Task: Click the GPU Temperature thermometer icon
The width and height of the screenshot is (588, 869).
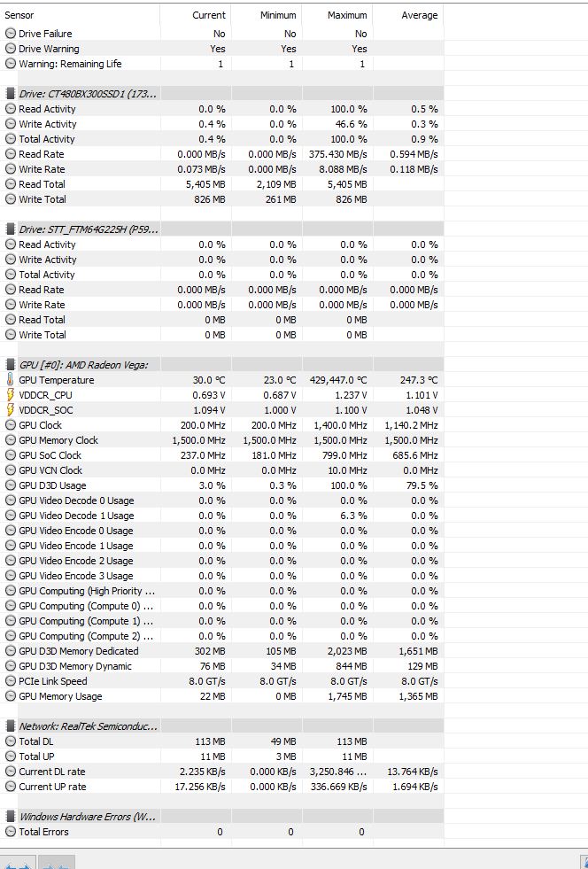Action: pos(10,380)
